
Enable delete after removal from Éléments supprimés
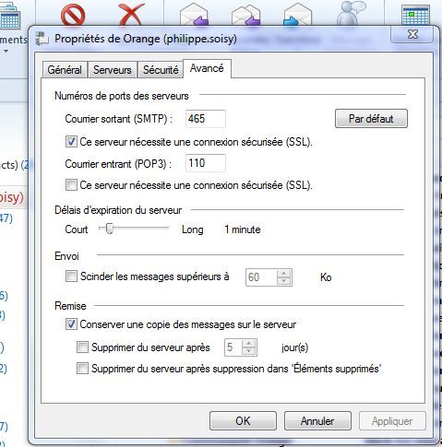pyautogui.click(x=82, y=368)
